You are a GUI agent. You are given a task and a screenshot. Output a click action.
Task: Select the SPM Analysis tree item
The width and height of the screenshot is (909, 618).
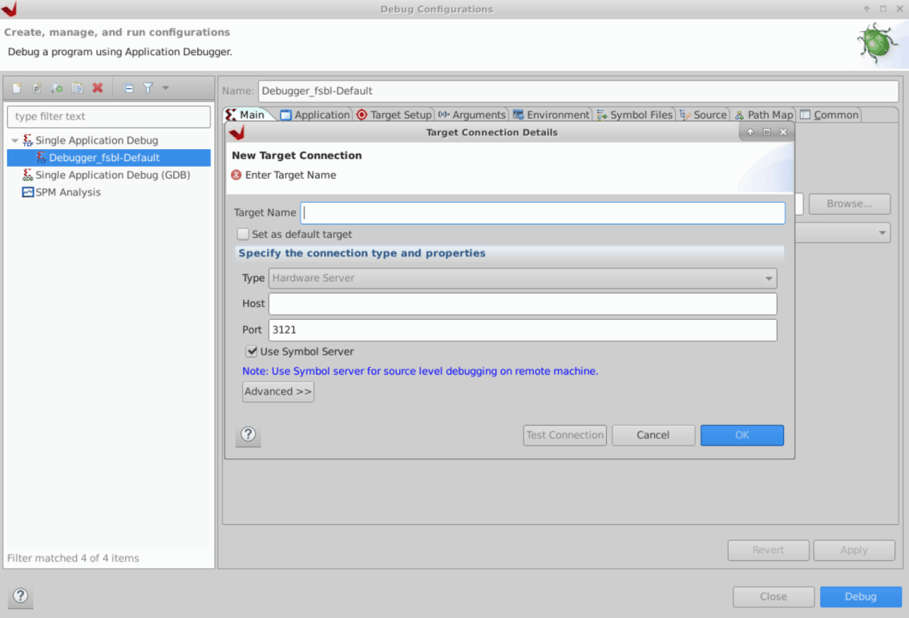68,192
